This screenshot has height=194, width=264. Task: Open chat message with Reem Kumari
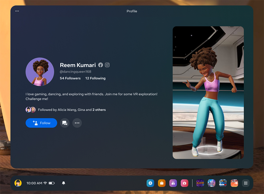[x=65, y=123]
